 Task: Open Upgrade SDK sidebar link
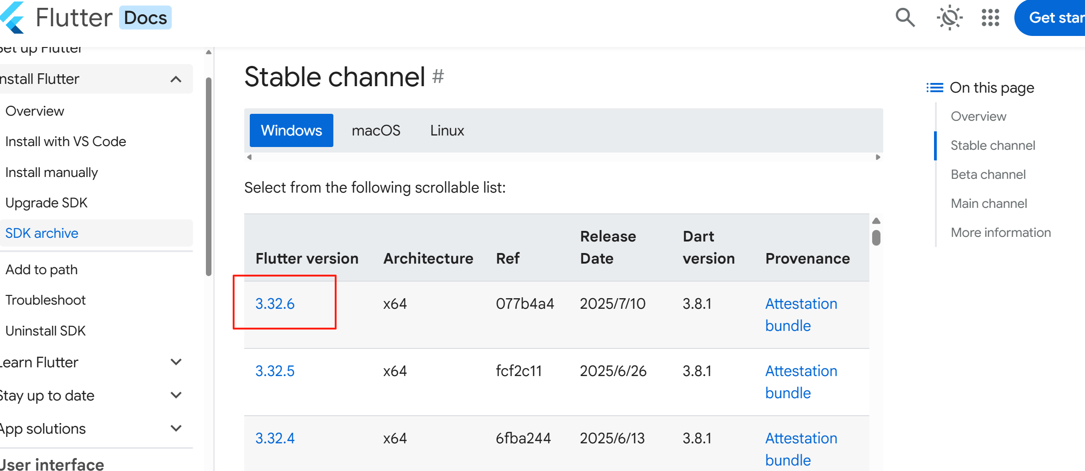[46, 203]
